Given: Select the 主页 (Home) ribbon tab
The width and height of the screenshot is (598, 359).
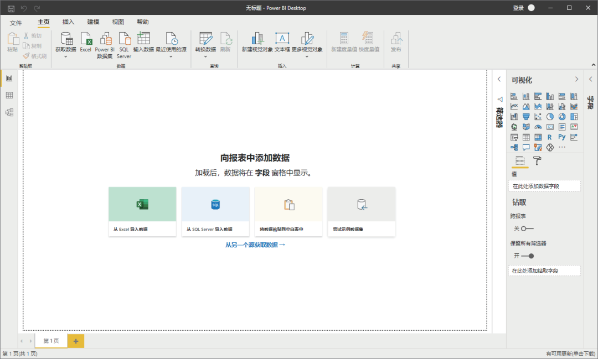Looking at the screenshot, I should (44, 22).
